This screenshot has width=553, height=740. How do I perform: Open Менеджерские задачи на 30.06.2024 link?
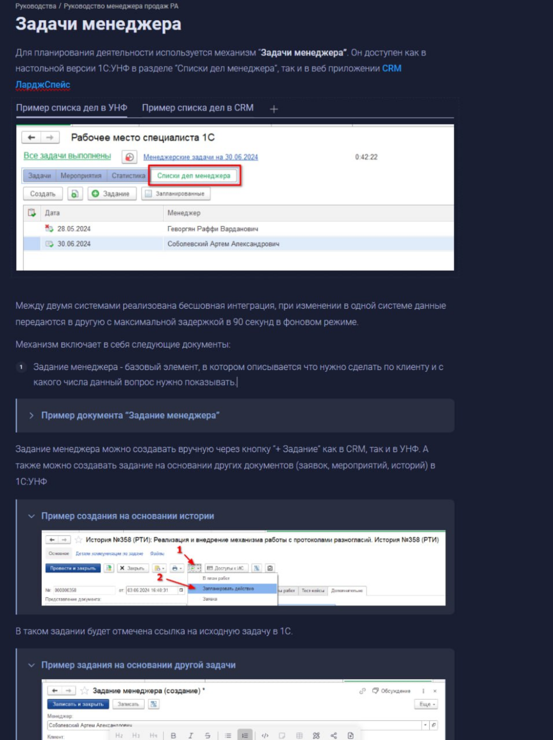(x=200, y=157)
